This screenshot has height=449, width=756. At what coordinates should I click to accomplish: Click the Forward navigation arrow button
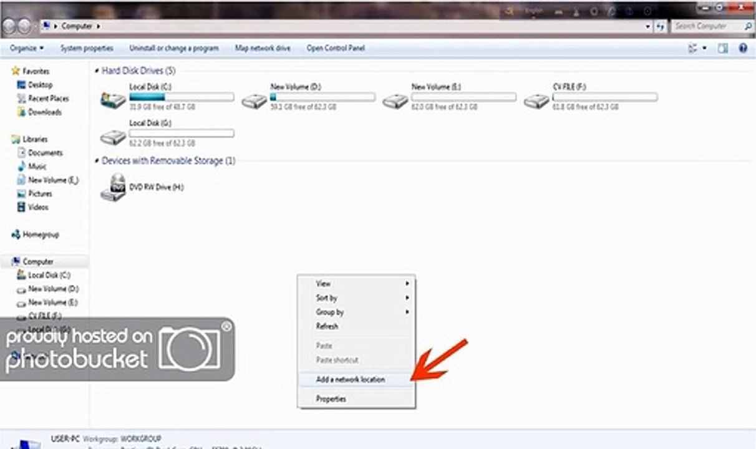26,26
